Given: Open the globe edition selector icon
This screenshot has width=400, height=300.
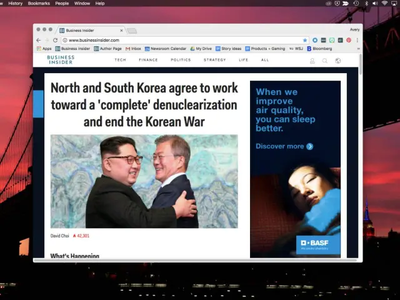Looking at the screenshot, I should point(337,61).
